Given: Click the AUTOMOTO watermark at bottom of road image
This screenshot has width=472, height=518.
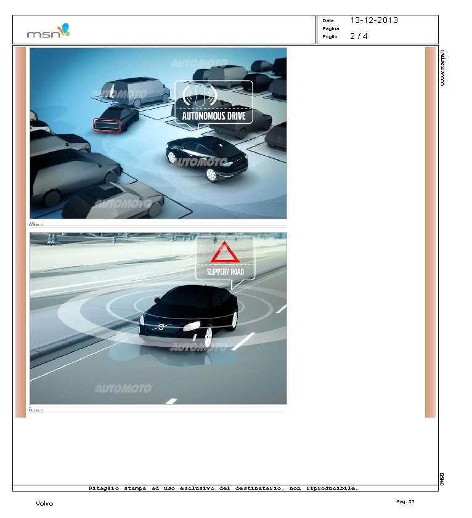Looking at the screenshot, I should tap(123, 389).
